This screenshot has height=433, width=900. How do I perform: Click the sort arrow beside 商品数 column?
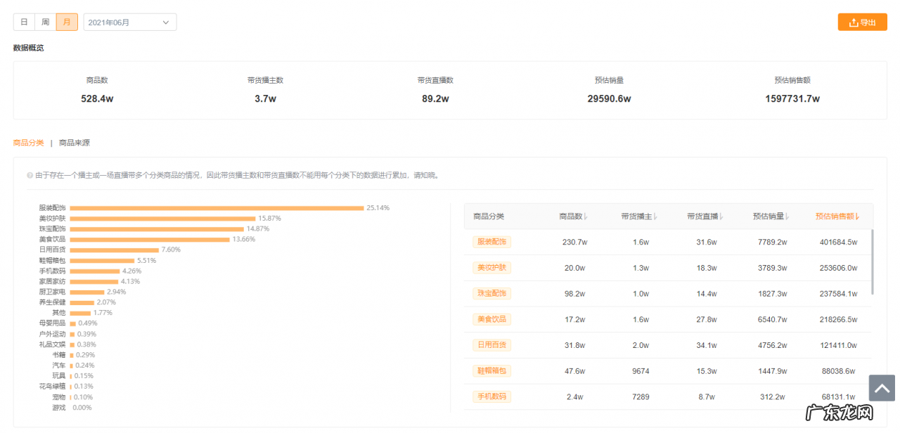[x=586, y=217]
